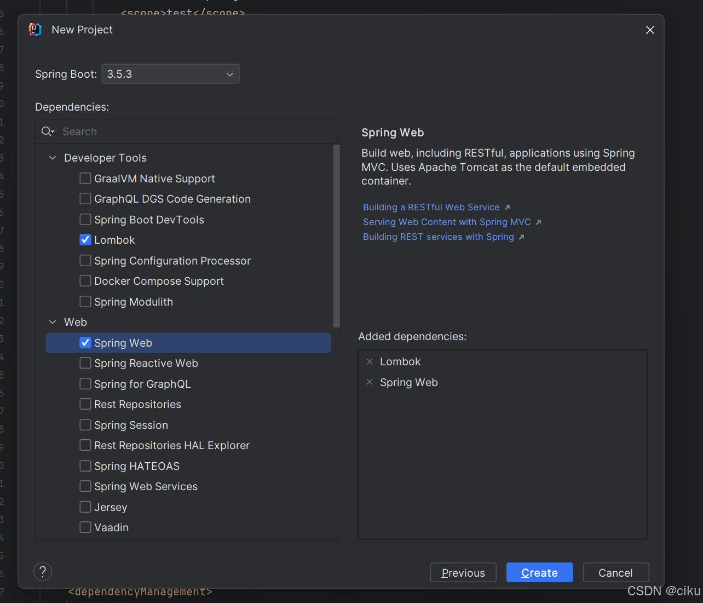Remove Lombok from added dependencies

[370, 361]
